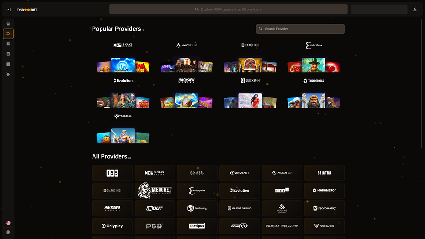Open the burst-shaped sidebar icon
425x239 pixels.
(x=8, y=74)
